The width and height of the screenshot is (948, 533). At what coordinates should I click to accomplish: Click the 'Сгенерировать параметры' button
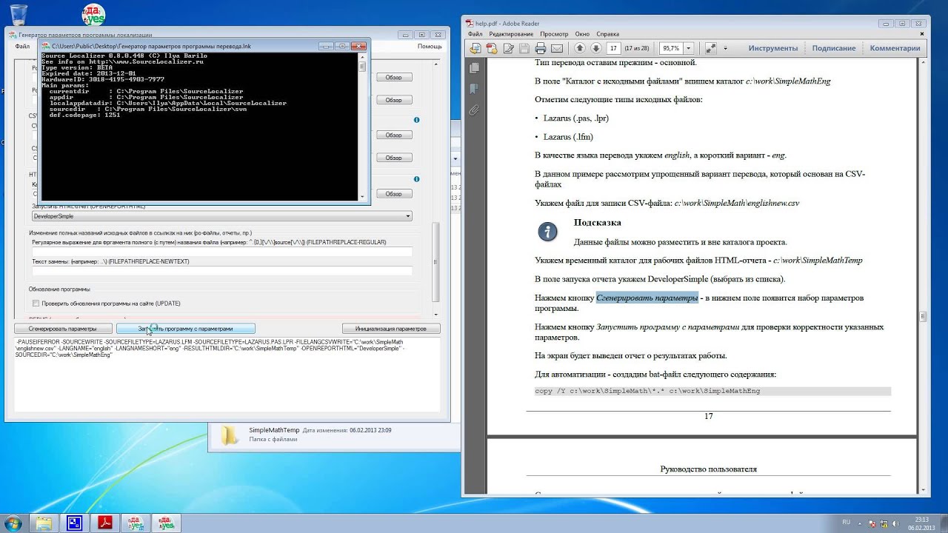63,329
